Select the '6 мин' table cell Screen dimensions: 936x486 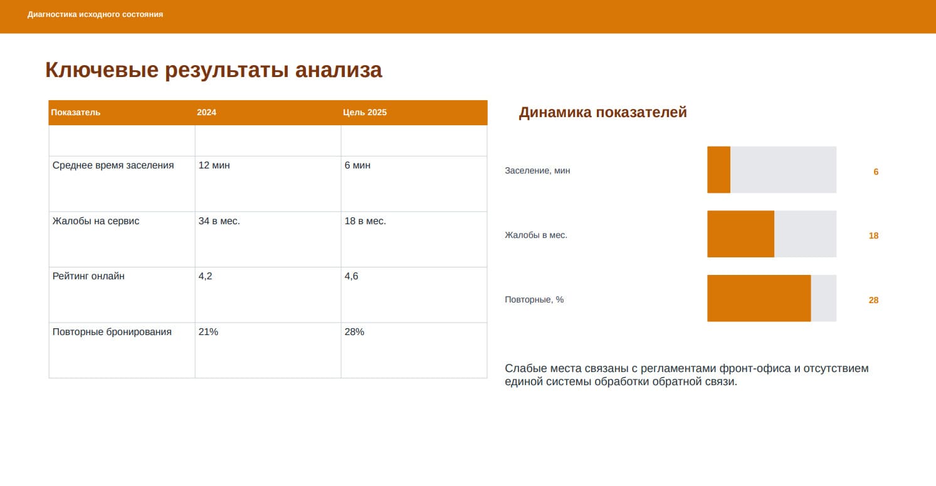pos(414,184)
